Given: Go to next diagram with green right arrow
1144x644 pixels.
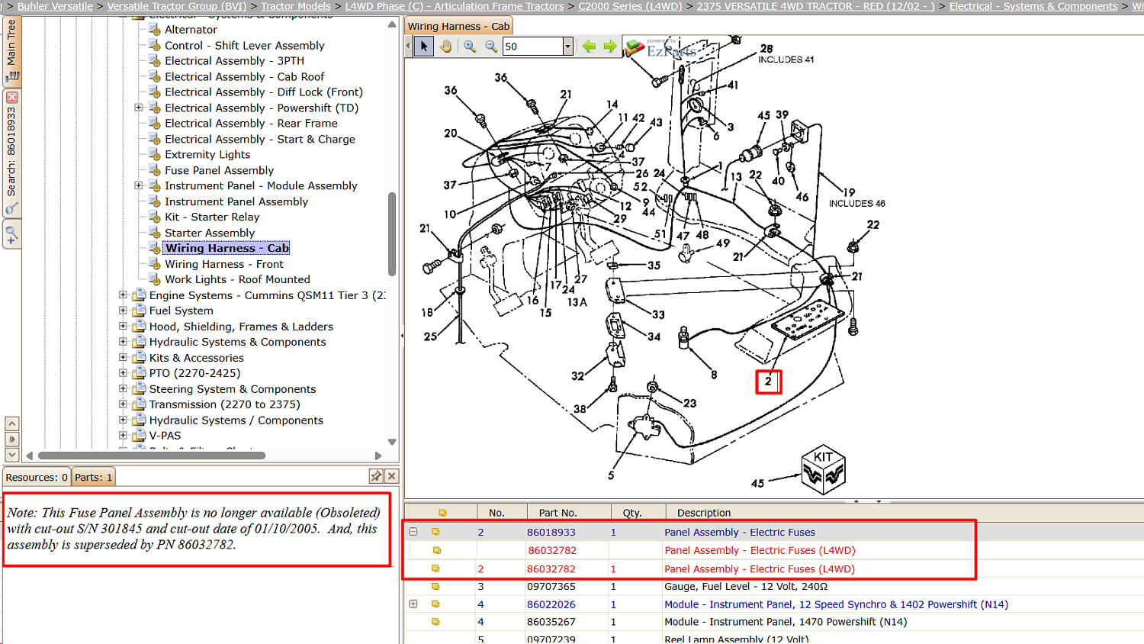Looking at the screenshot, I should point(610,47).
